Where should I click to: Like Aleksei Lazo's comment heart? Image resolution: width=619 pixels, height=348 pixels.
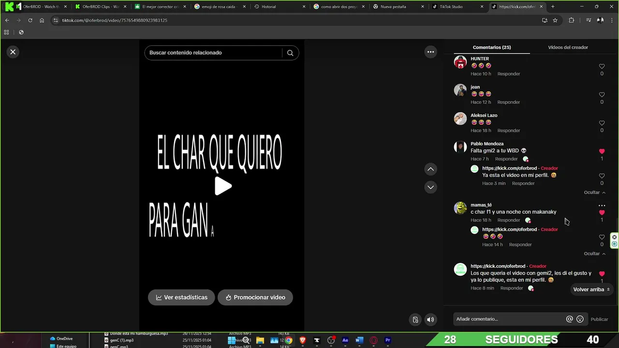[x=602, y=123]
